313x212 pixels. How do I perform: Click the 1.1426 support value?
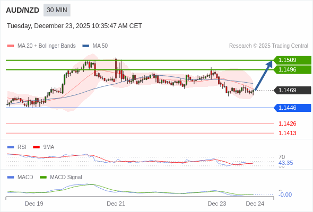click(287, 123)
